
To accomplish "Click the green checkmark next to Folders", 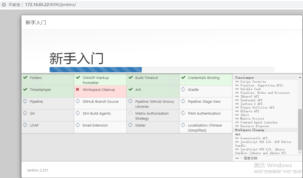I will click(25, 78).
